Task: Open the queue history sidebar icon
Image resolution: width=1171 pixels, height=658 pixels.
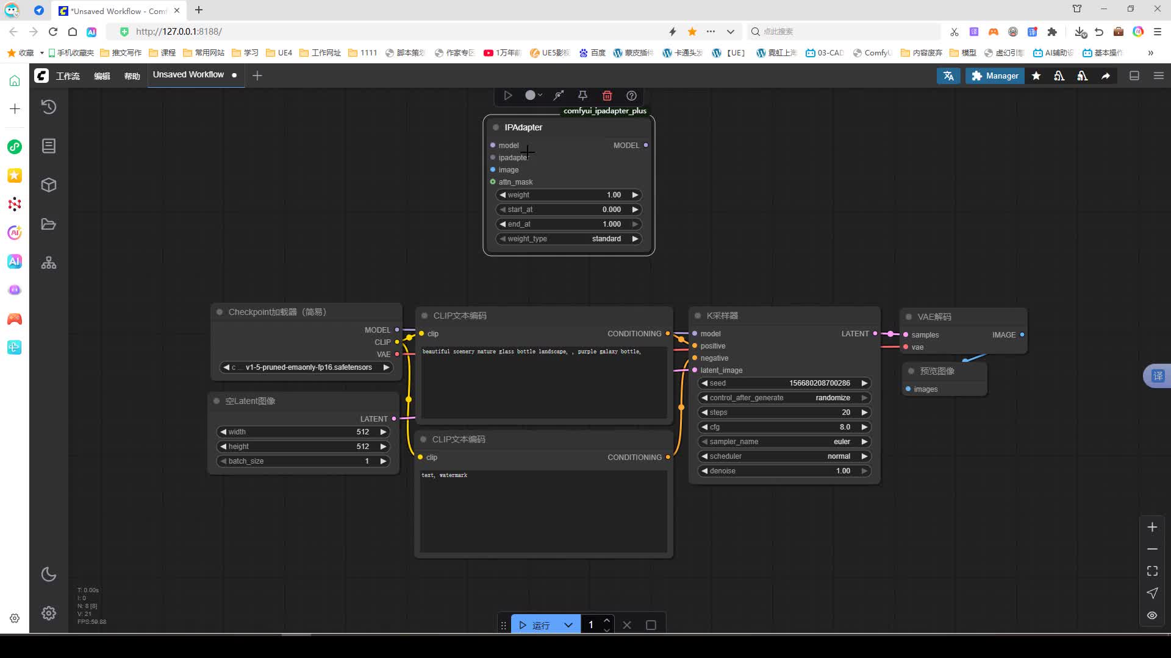Action: 49,107
